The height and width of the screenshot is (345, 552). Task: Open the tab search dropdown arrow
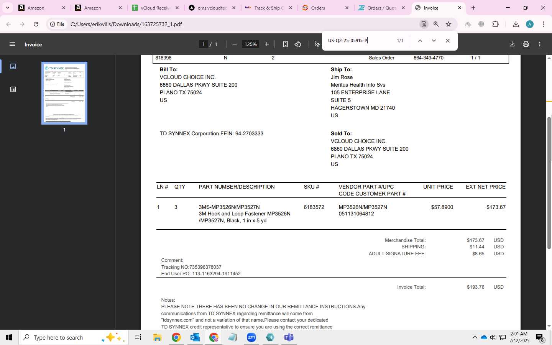point(7,8)
